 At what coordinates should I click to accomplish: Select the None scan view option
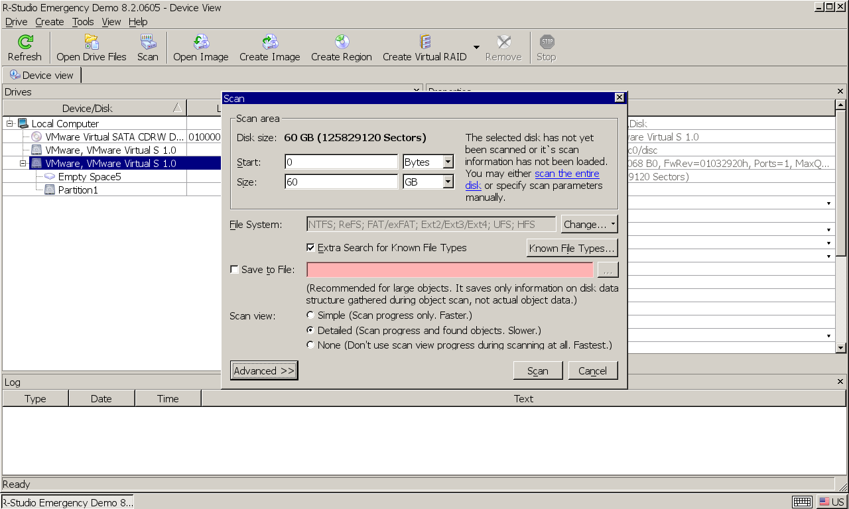pyautogui.click(x=310, y=345)
